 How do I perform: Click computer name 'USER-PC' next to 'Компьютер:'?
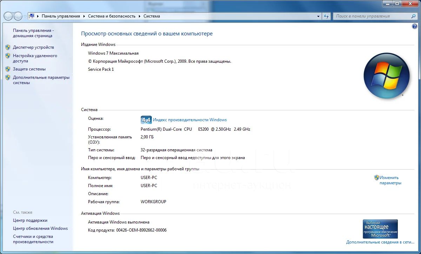(149, 178)
